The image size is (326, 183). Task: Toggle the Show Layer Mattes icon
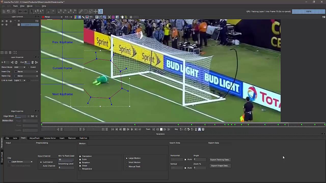pos(83,17)
